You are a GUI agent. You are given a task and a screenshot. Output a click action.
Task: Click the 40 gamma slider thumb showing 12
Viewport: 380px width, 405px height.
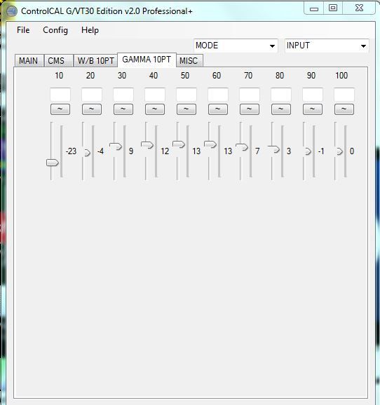point(147,145)
